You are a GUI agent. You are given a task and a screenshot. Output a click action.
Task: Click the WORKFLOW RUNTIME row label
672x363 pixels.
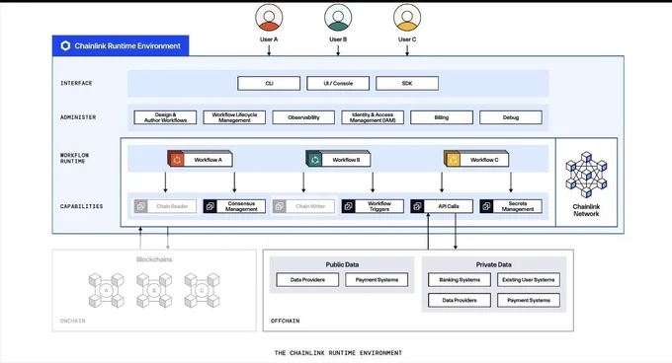pyautogui.click(x=74, y=158)
